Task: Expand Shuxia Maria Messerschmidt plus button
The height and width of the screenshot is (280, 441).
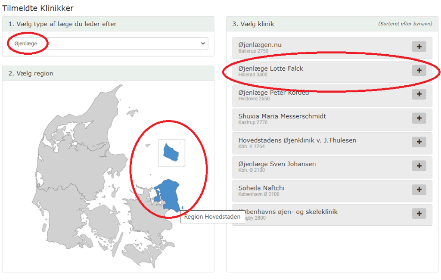Action: point(419,118)
